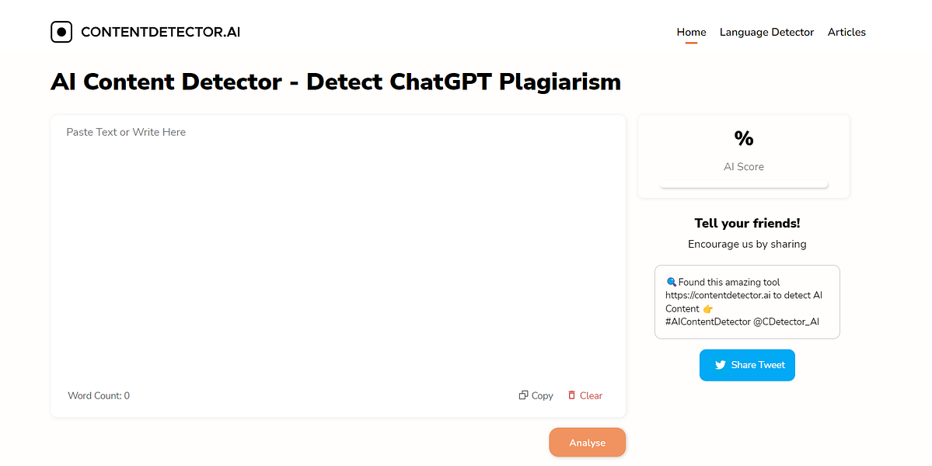
Task: Click the Analyse button
Action: tap(587, 442)
